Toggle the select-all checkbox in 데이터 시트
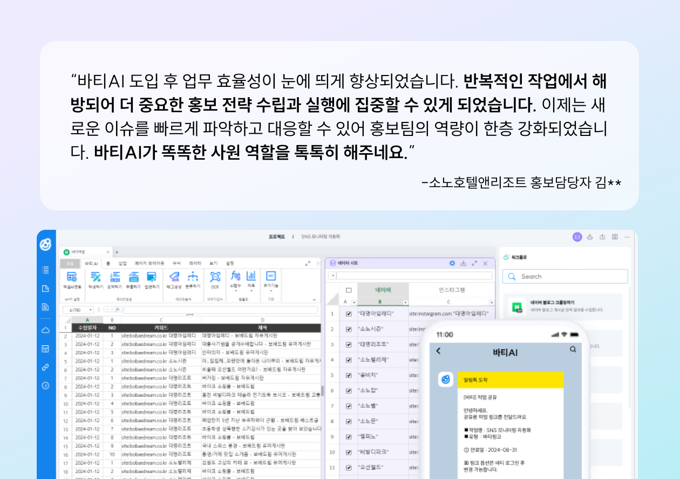Screen dimensions: 680x479 click(349, 290)
